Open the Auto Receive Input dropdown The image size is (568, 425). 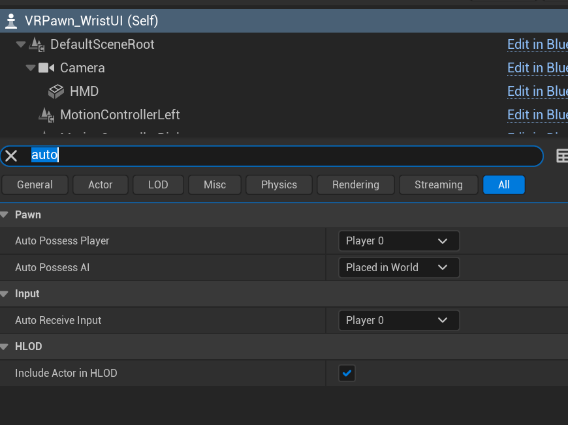(x=399, y=321)
